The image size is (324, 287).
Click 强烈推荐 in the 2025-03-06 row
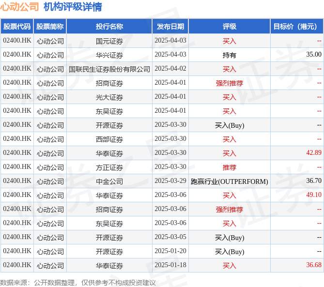230,210
